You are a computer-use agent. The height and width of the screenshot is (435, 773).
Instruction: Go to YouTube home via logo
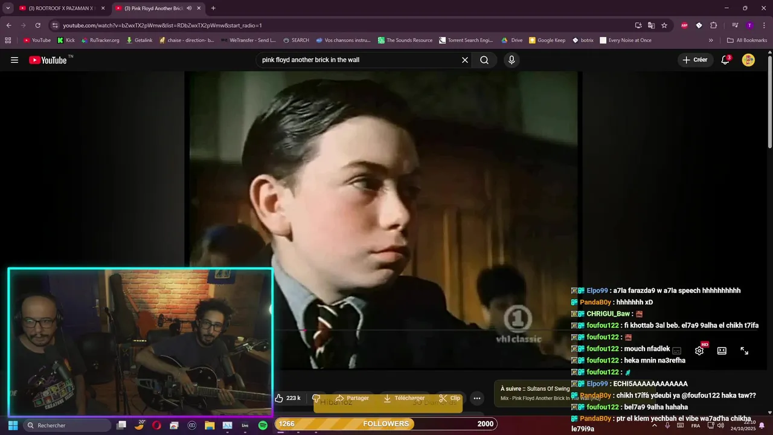pyautogui.click(x=48, y=60)
